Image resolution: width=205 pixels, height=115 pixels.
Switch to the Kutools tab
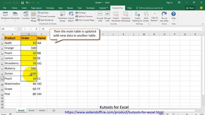coord(103,8)
